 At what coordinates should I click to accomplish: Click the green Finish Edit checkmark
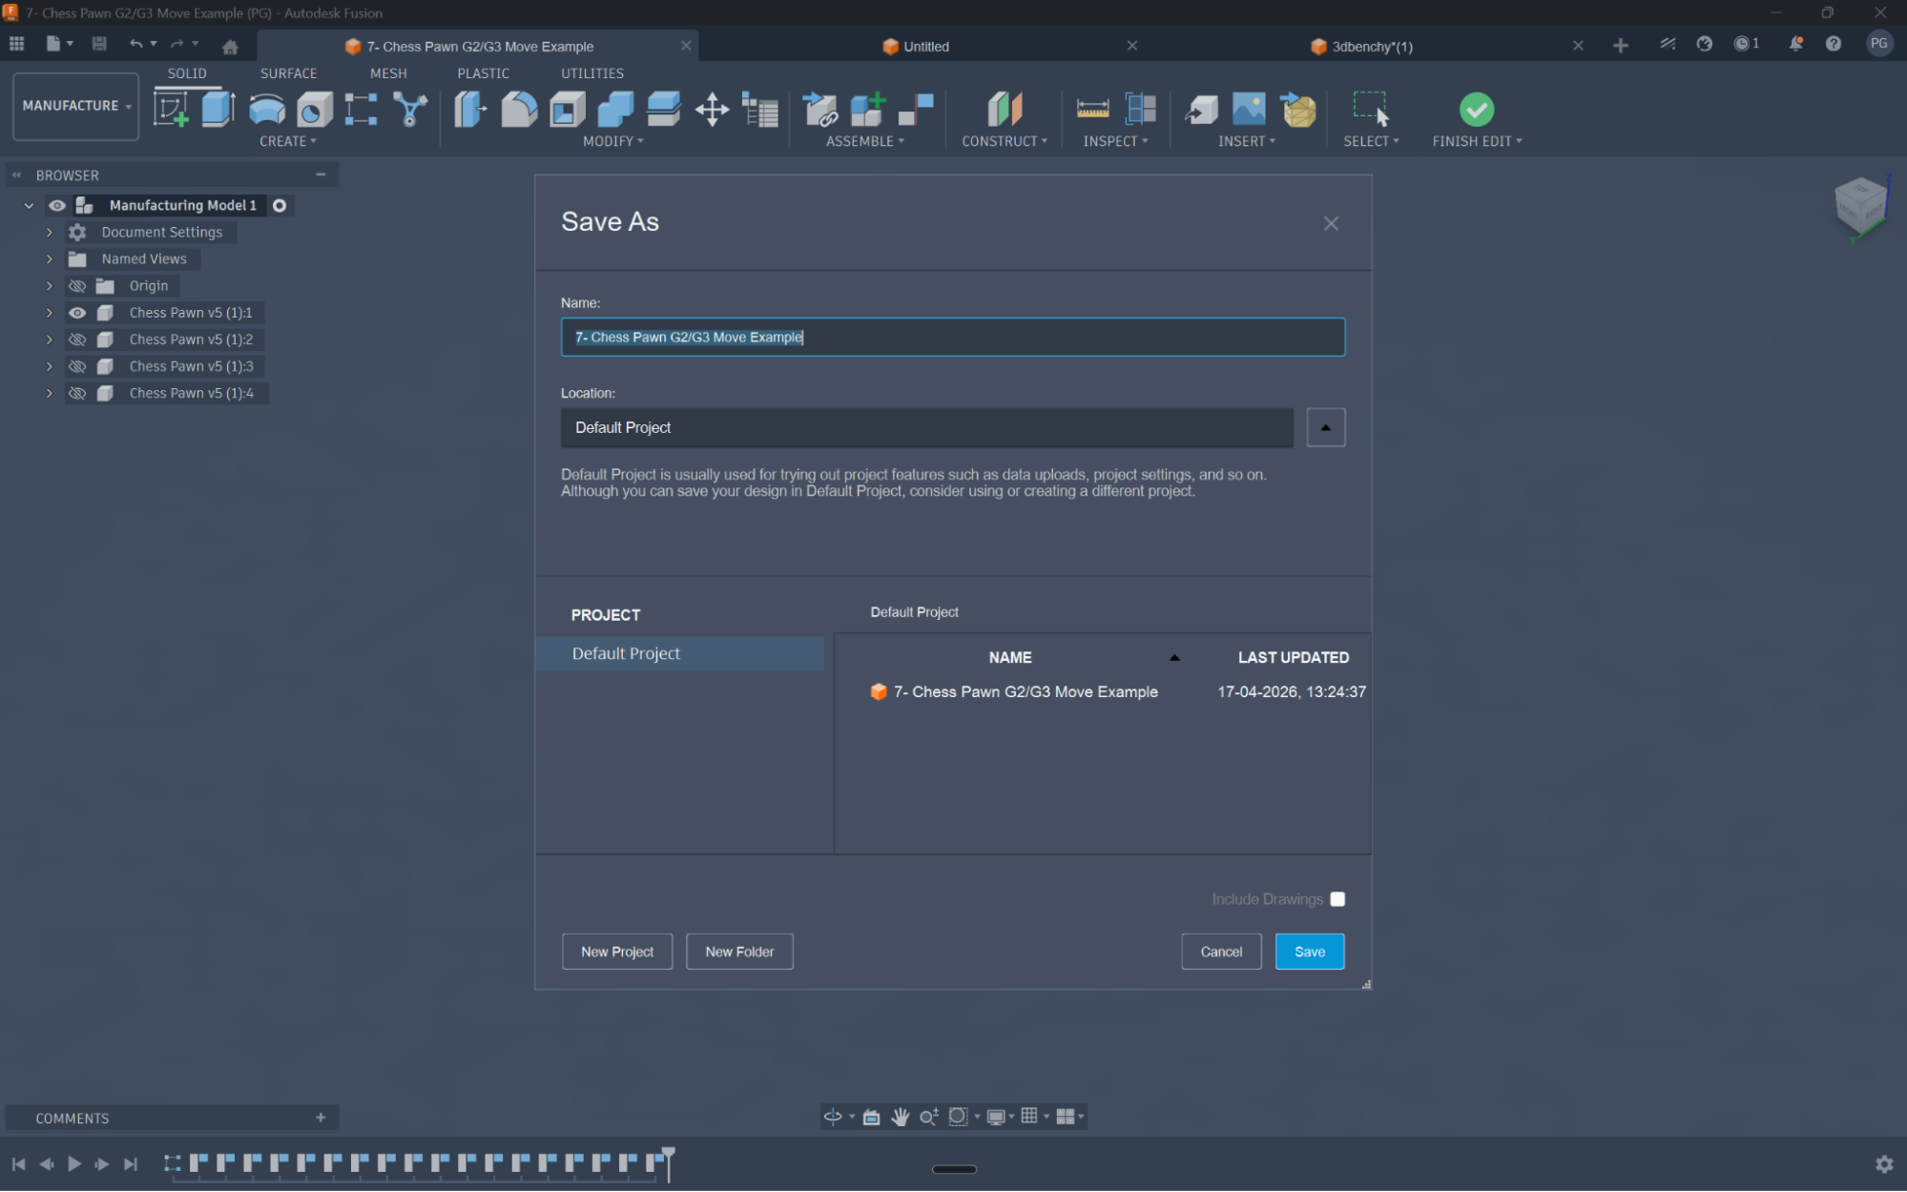[x=1476, y=110]
